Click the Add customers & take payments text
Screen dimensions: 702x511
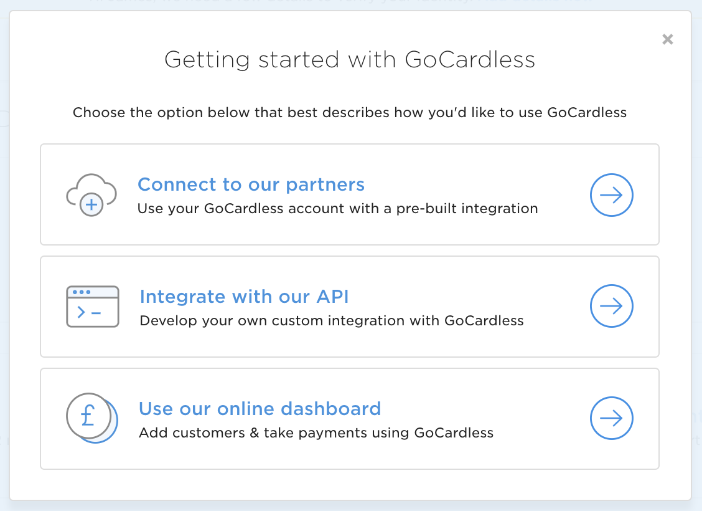316,433
